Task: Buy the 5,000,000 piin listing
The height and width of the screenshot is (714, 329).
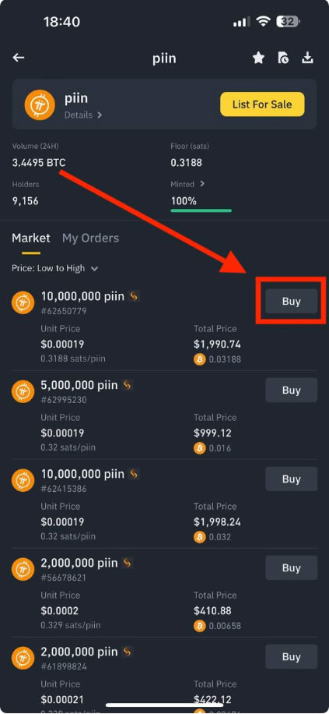Action: (292, 391)
